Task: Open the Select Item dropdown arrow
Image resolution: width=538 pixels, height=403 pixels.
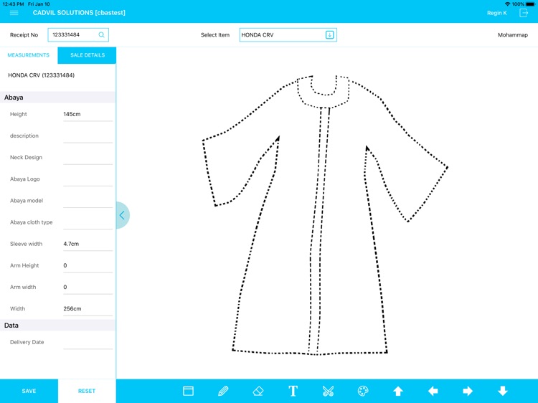Action: tap(329, 34)
